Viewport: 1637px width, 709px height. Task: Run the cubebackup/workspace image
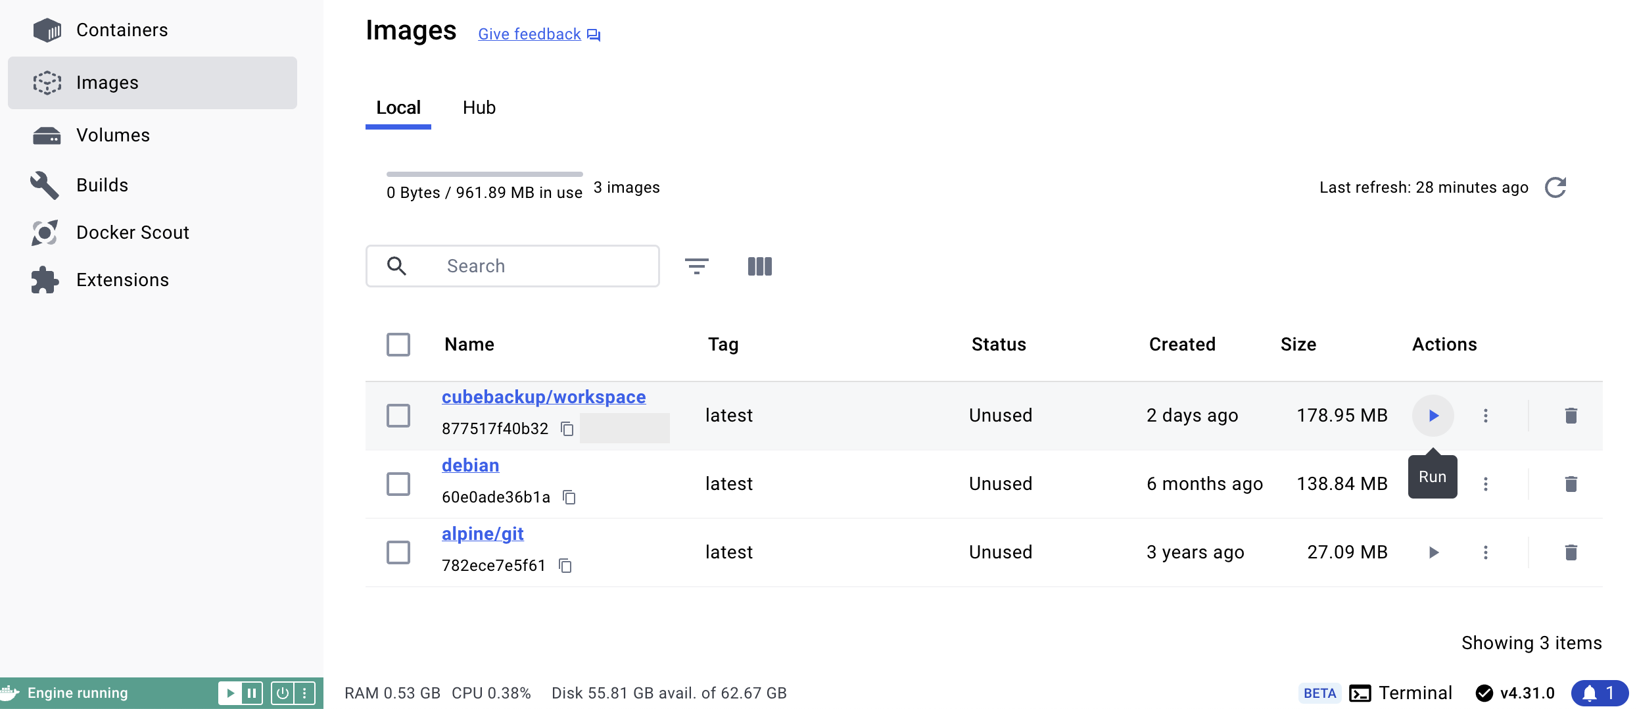pos(1433,416)
